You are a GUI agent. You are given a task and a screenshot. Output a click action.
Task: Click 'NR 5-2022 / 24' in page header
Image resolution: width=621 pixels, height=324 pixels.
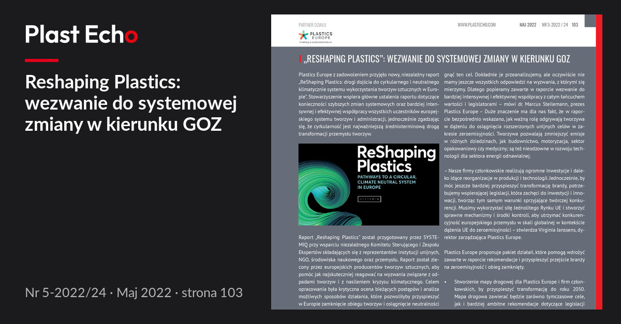pos(555,25)
